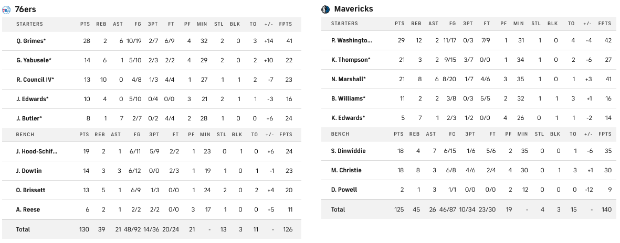This screenshot has width=620, height=243.
Task: Click Mavericks FPTS column header
Action: coord(605,24)
